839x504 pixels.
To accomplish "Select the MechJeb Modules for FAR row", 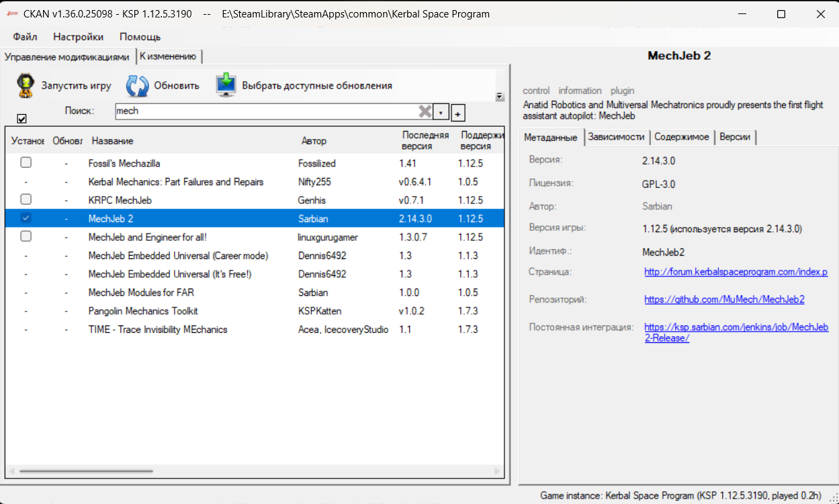I will coord(255,293).
